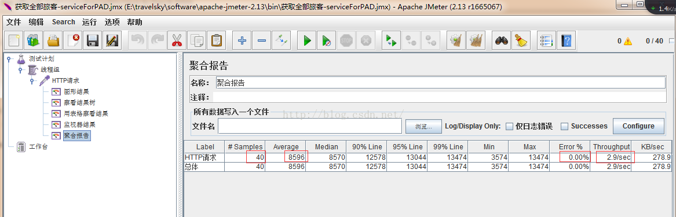Click the Remote shutdown all icon
The height and width of the screenshot is (217, 676).
coord(431,41)
